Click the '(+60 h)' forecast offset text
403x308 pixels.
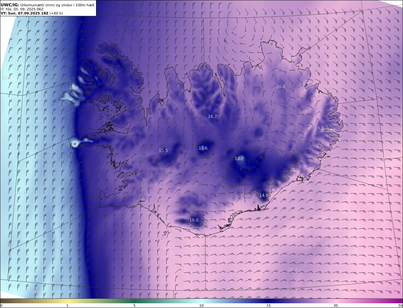pos(56,14)
